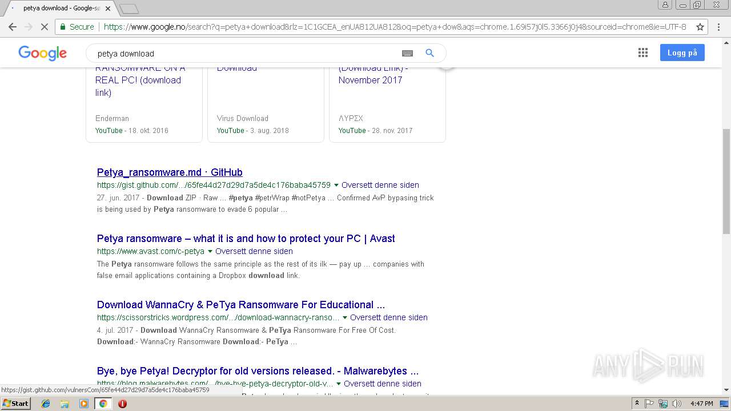731x411 pixels.
Task: Open Petya_ransomware.md GitHub result
Action: pos(170,172)
